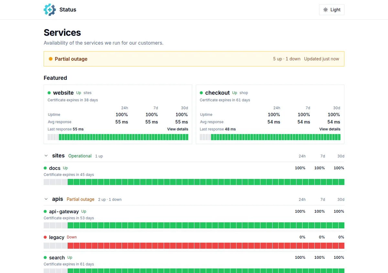This screenshot has height=273, width=388.
Task: Select the api-gateway service name
Action: [x=64, y=212]
